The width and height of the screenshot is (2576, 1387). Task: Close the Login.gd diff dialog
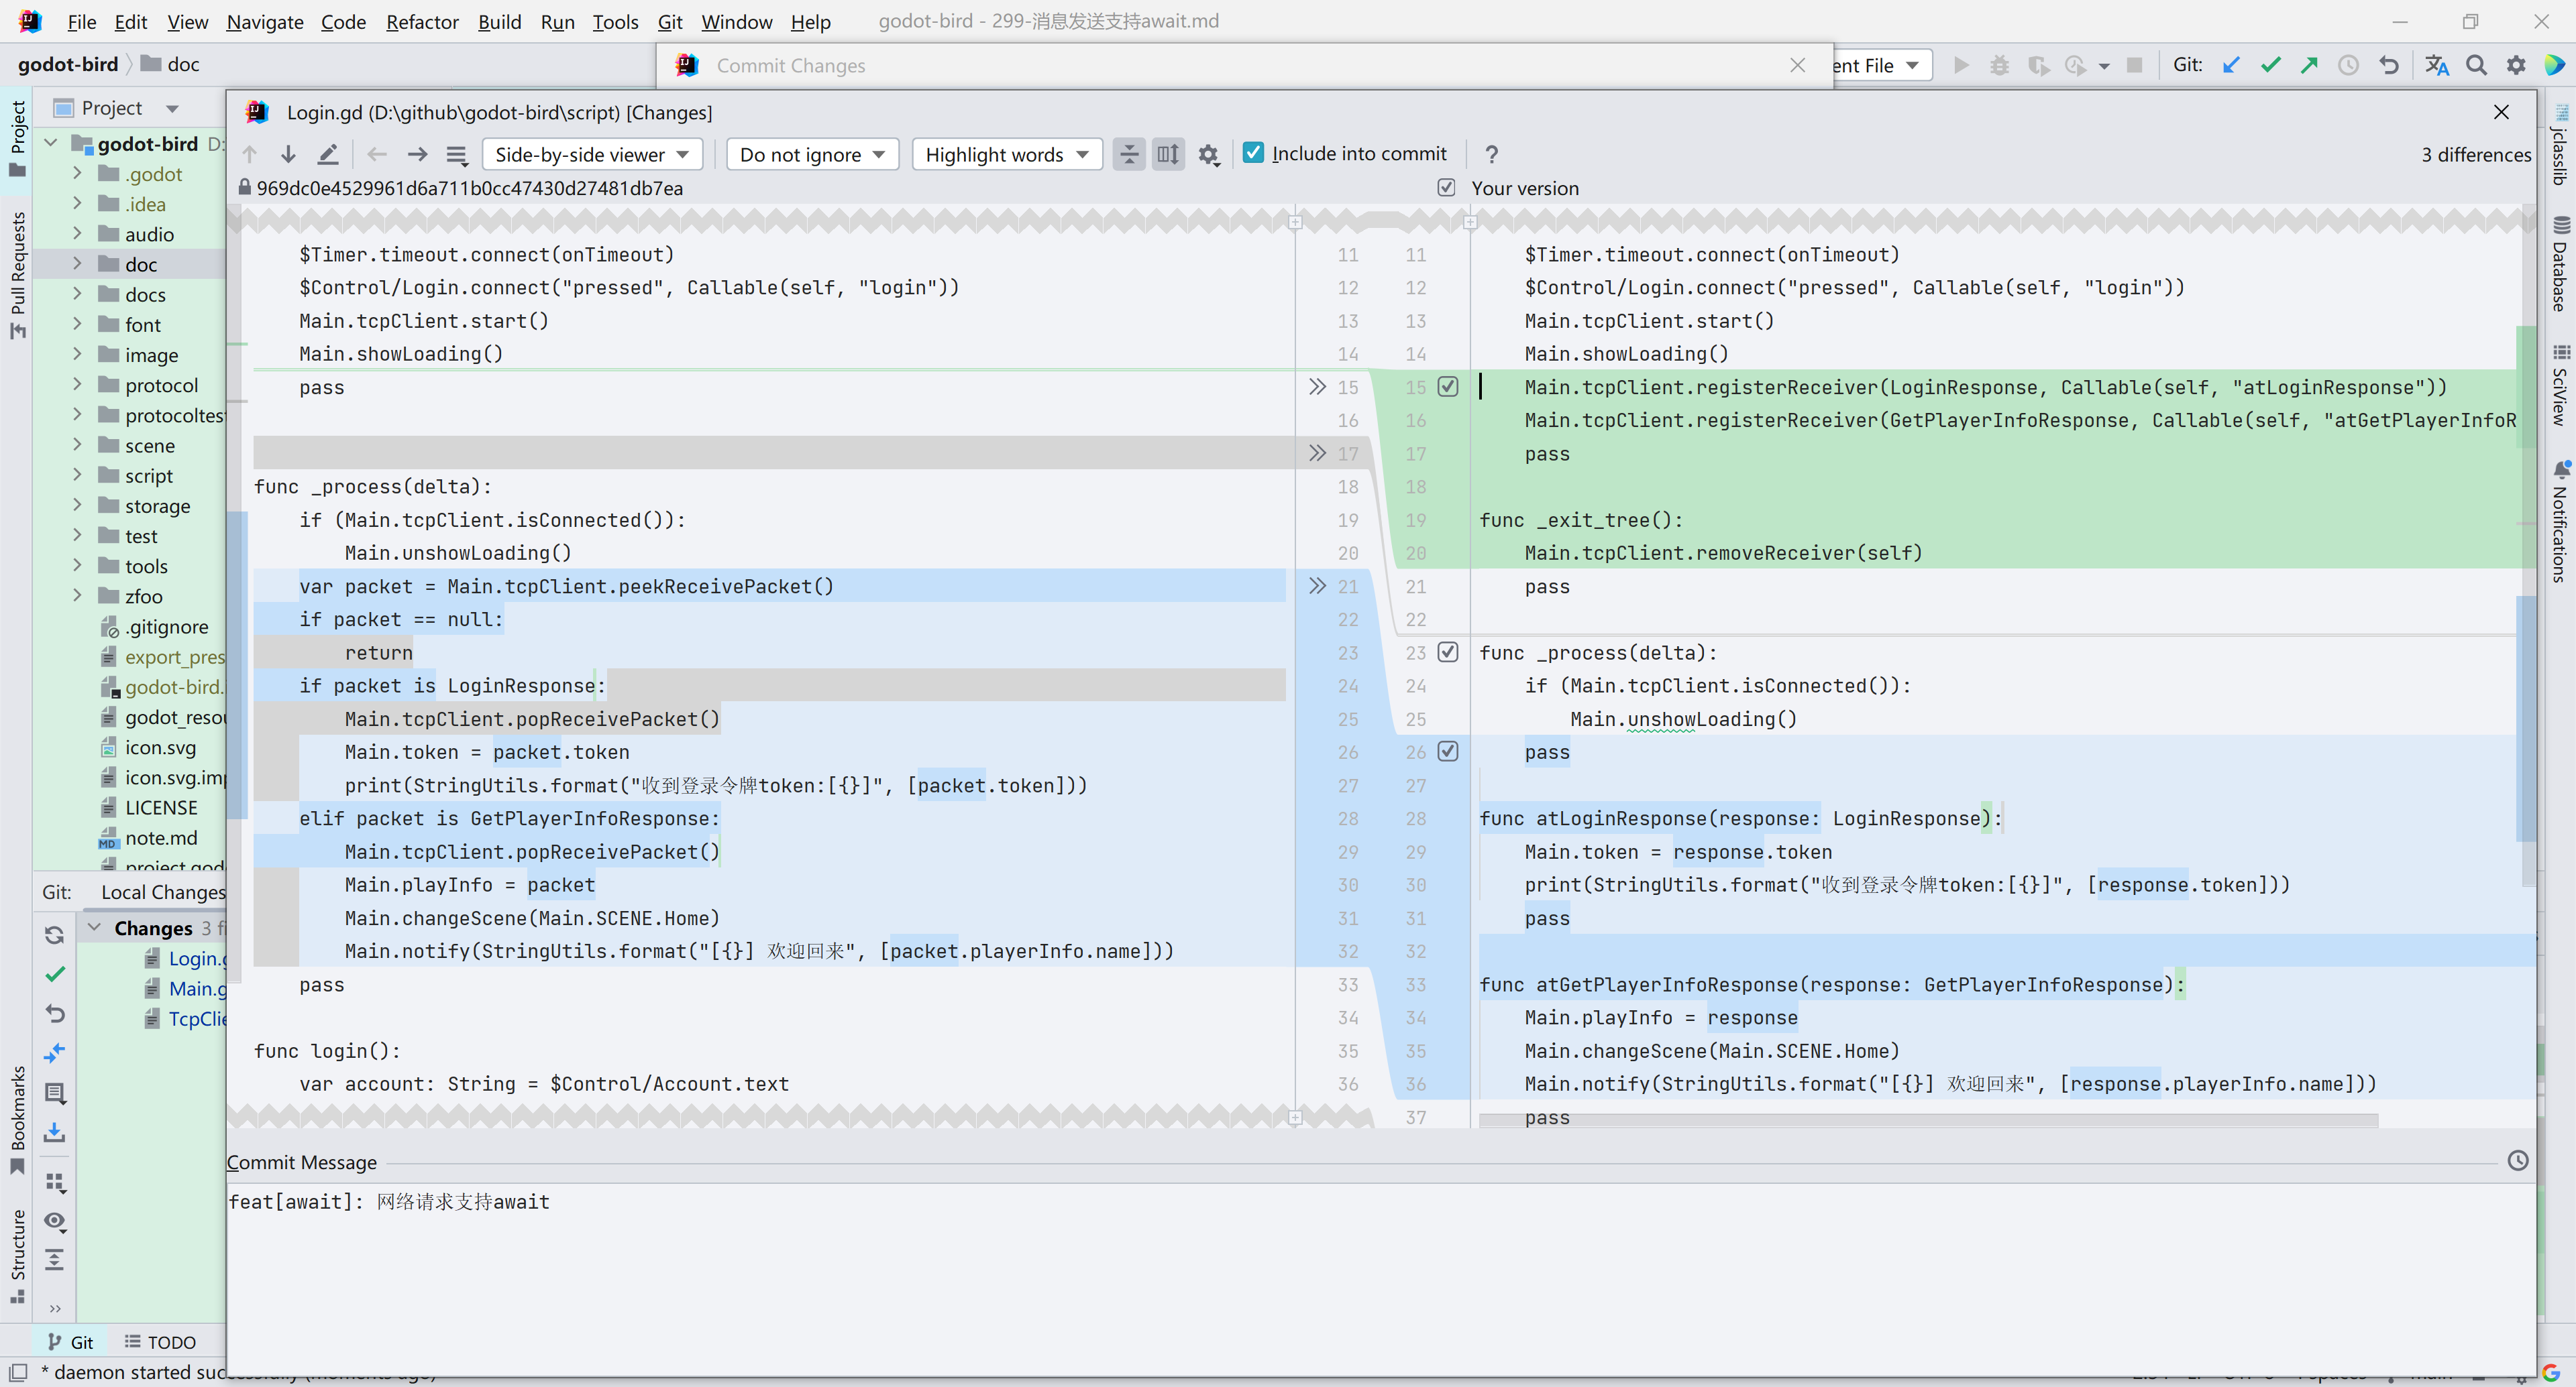pos(2501,112)
